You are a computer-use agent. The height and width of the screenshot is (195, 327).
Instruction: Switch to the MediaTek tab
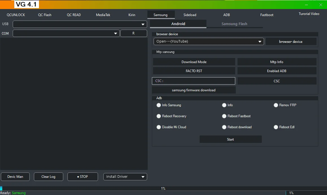click(x=103, y=15)
